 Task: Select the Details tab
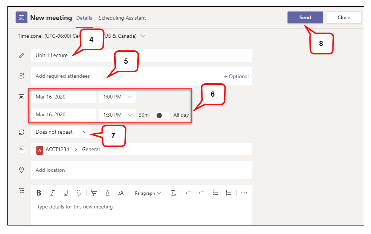click(x=84, y=18)
